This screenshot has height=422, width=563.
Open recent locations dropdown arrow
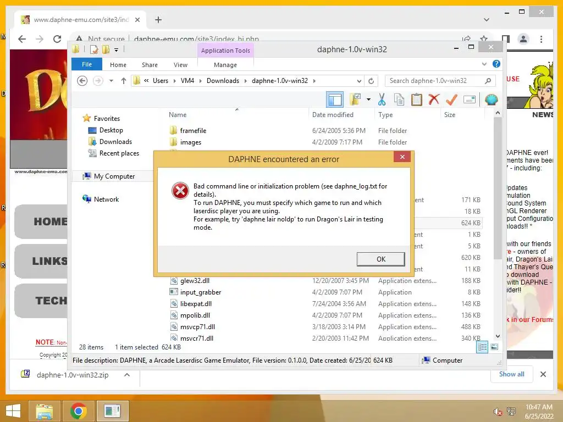[111, 81]
